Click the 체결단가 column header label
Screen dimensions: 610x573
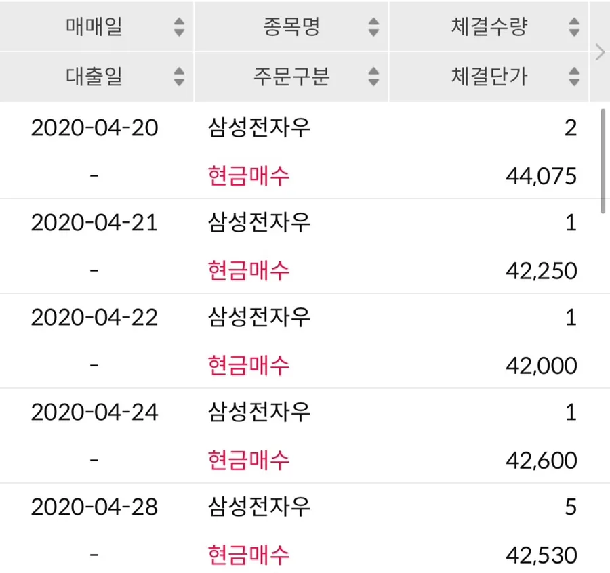489,76
